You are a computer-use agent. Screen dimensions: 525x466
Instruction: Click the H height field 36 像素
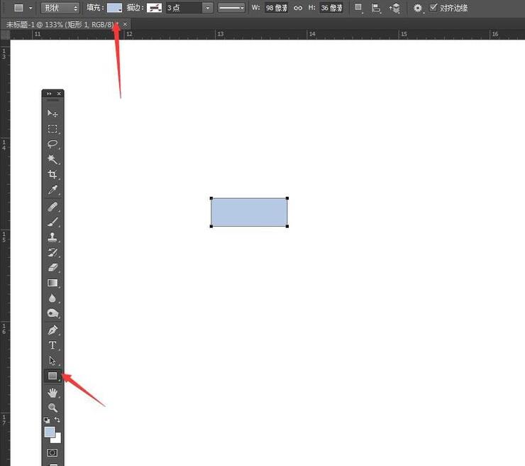click(331, 8)
